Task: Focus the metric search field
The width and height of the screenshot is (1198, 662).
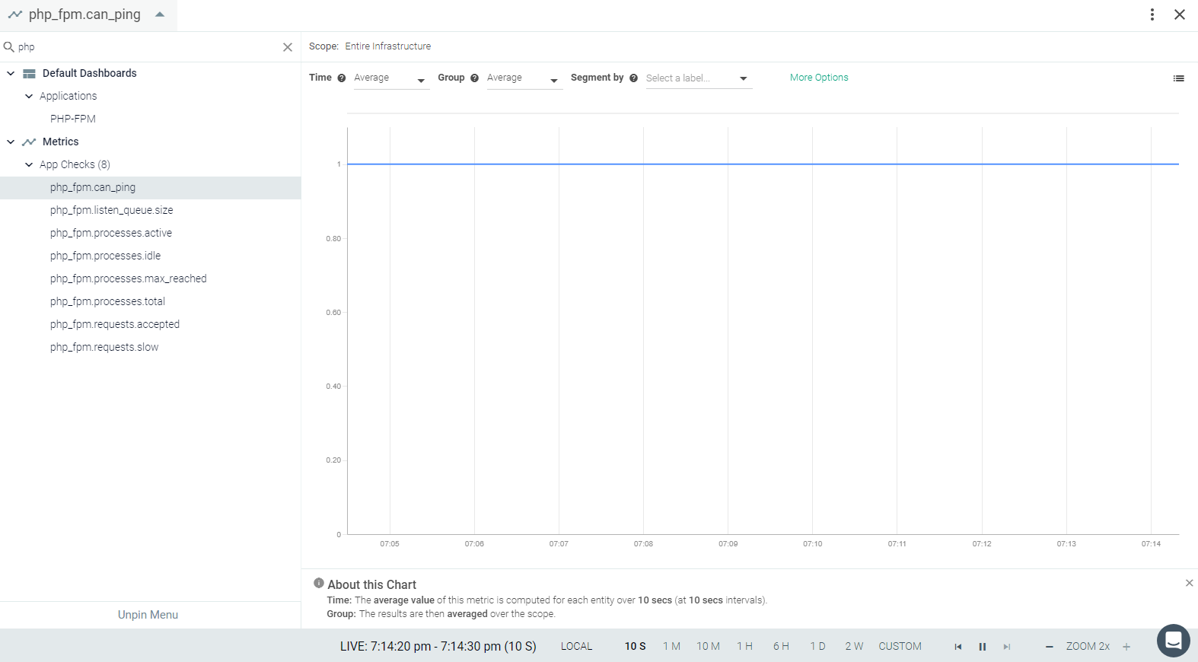Action: pos(148,47)
